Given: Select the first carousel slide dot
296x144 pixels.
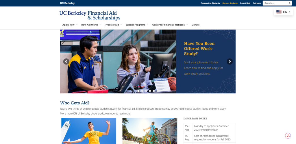Looking at the screenshot, I should pos(138,91).
